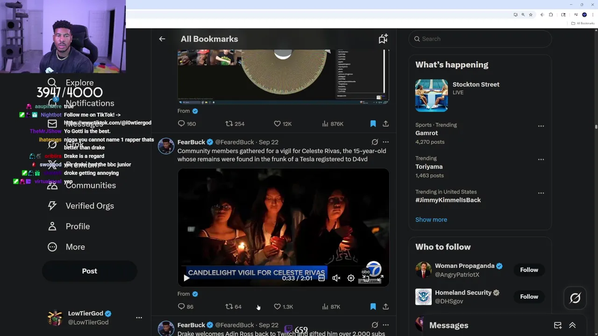Open the #JimmyKimmelIsBack trend
Screen dimensions: 598x336
[448, 200]
